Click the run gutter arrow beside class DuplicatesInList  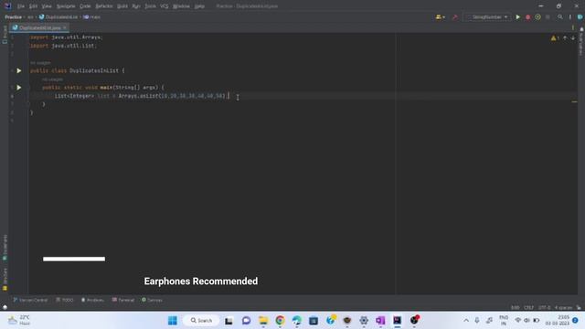[18, 70]
